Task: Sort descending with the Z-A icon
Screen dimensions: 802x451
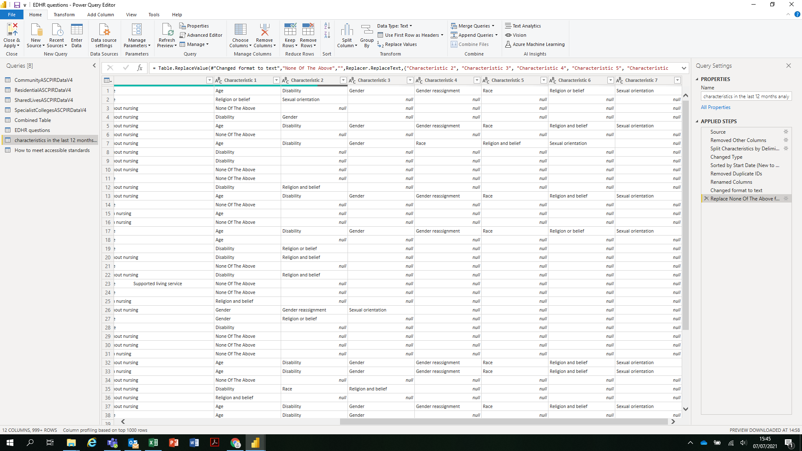Action: pyautogui.click(x=327, y=35)
